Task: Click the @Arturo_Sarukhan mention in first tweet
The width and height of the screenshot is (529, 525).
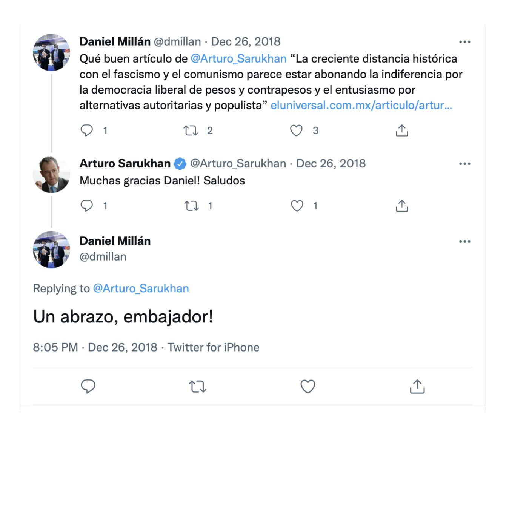Action: pyautogui.click(x=238, y=59)
